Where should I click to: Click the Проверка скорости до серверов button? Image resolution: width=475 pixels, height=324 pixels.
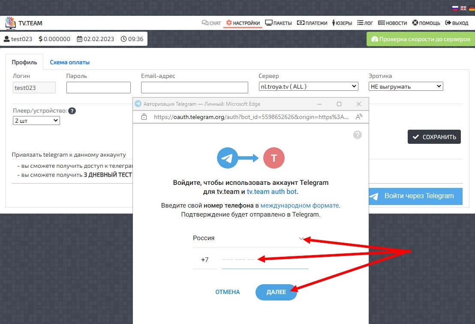click(x=421, y=39)
